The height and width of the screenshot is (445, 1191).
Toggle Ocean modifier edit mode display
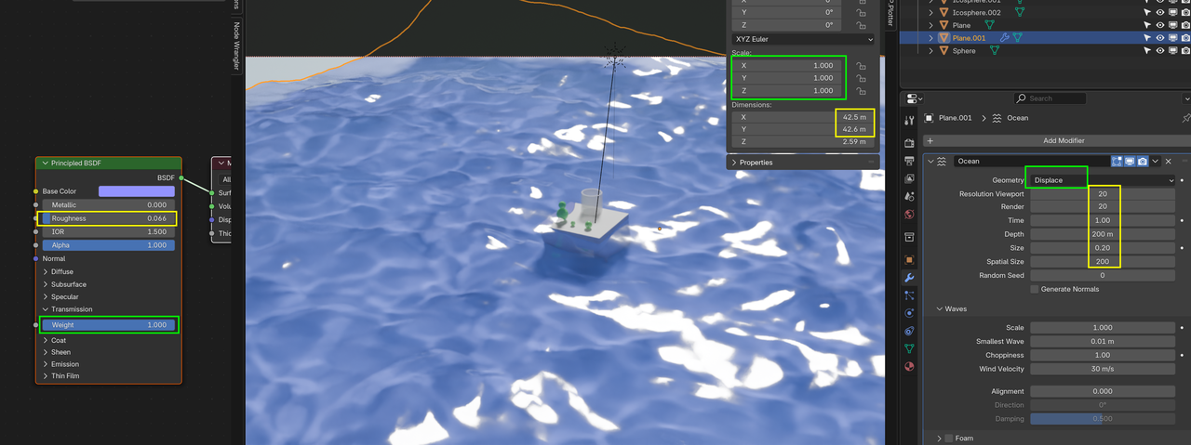click(x=1117, y=161)
